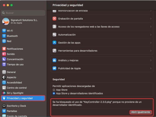
Task: Open Herramientas para desarrolladores settings
Action: pos(102,51)
